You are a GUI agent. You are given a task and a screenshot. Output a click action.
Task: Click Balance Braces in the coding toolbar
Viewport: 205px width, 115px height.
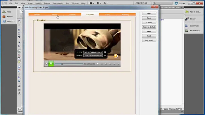coord(19,46)
